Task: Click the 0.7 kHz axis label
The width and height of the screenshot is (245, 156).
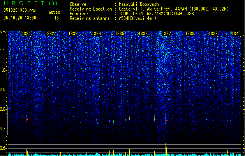Action: click(4, 129)
